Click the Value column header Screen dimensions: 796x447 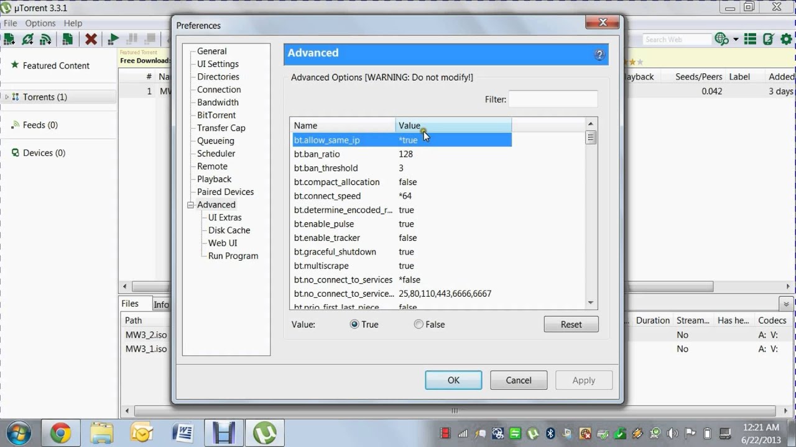pos(453,125)
